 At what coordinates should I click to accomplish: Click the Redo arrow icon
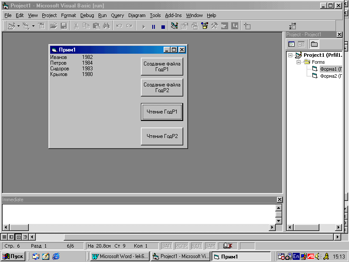pyautogui.click(x=129, y=26)
